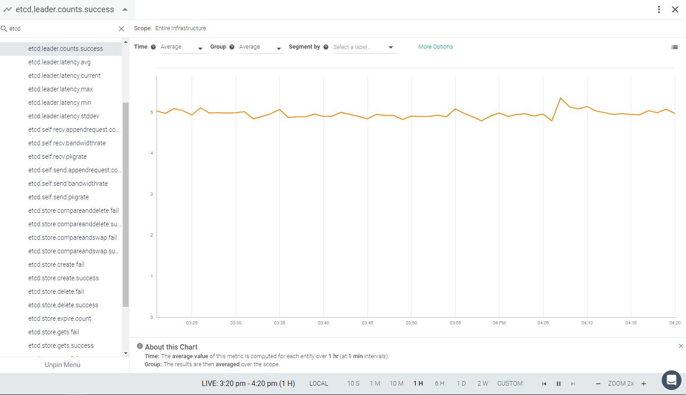Toggle the chart legend list icon
This screenshot has width=686, height=395.
tap(674, 47)
